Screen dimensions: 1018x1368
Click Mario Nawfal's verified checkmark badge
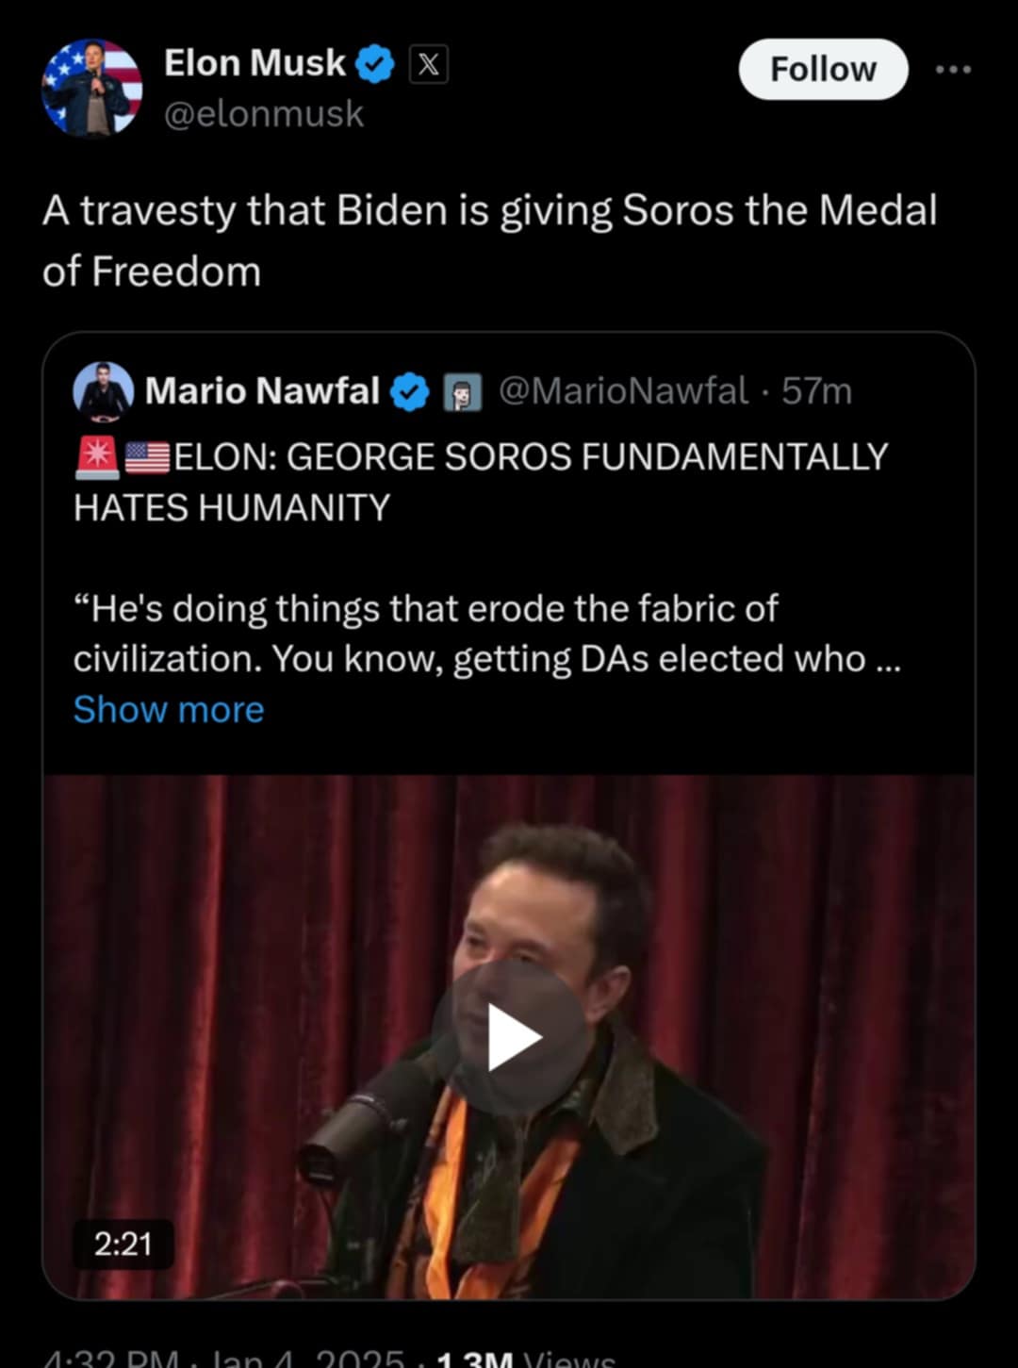point(410,392)
